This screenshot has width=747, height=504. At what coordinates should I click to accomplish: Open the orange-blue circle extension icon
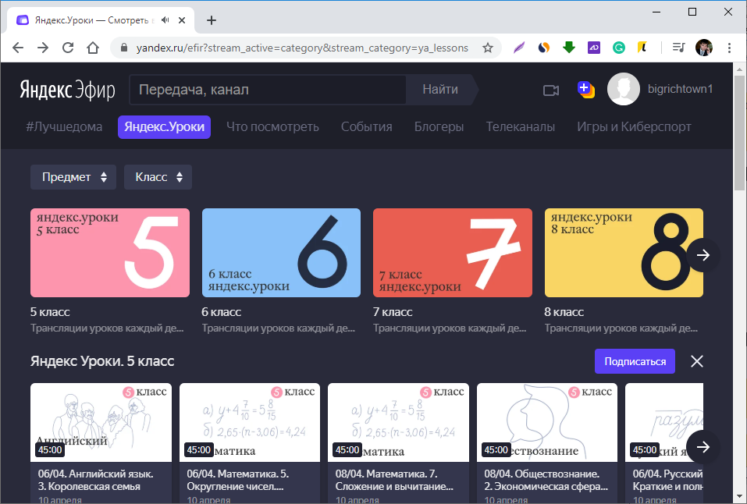point(543,48)
